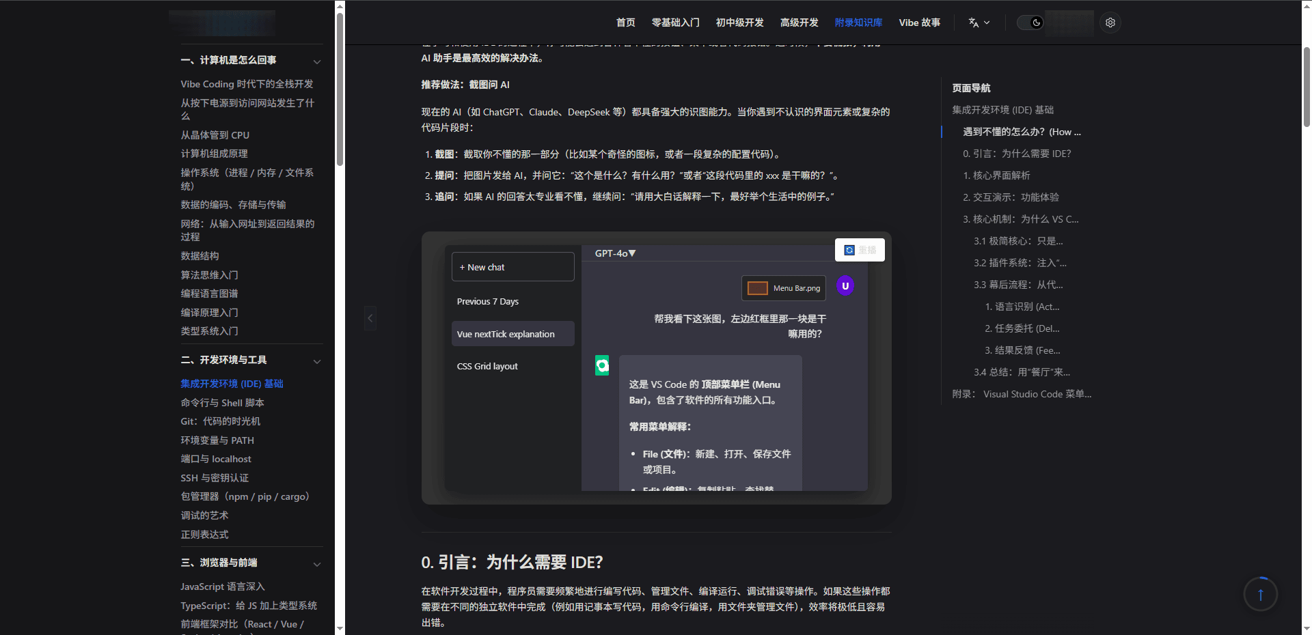This screenshot has height=635, width=1312.
Task: Jump to 3.2 插件系统 outline entry
Action: (1020, 263)
